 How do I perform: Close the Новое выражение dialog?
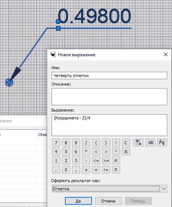(166, 54)
